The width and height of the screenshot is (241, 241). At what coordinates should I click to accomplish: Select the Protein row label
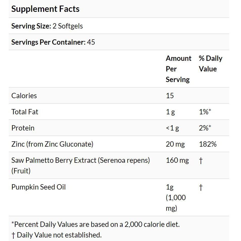point(23,128)
